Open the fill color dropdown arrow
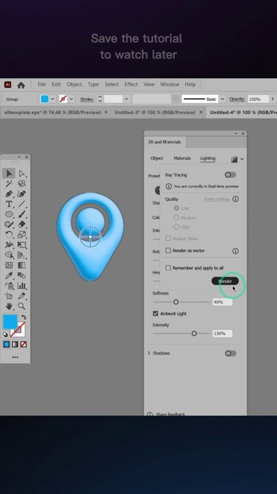 pyautogui.click(x=53, y=99)
